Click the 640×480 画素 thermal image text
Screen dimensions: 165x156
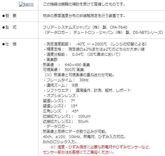pyautogui.click(x=77, y=65)
